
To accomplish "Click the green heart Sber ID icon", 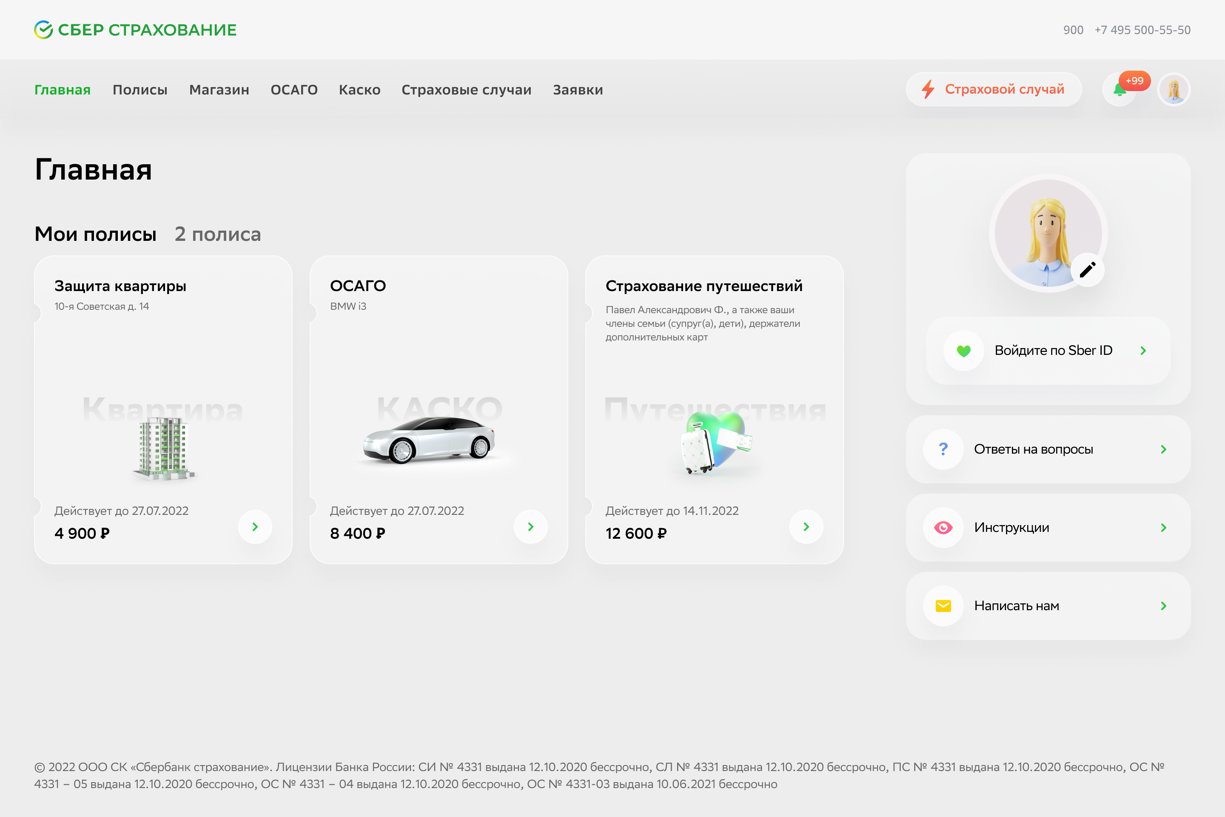I will [963, 351].
